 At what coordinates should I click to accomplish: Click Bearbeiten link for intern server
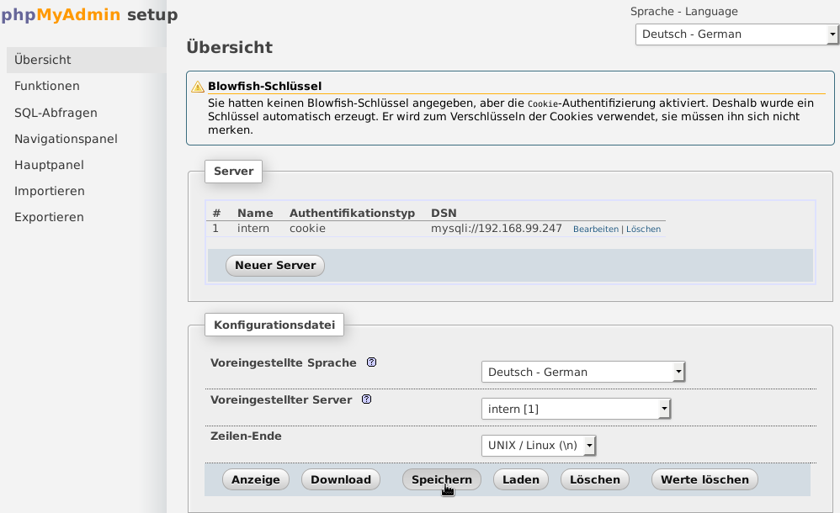point(595,230)
